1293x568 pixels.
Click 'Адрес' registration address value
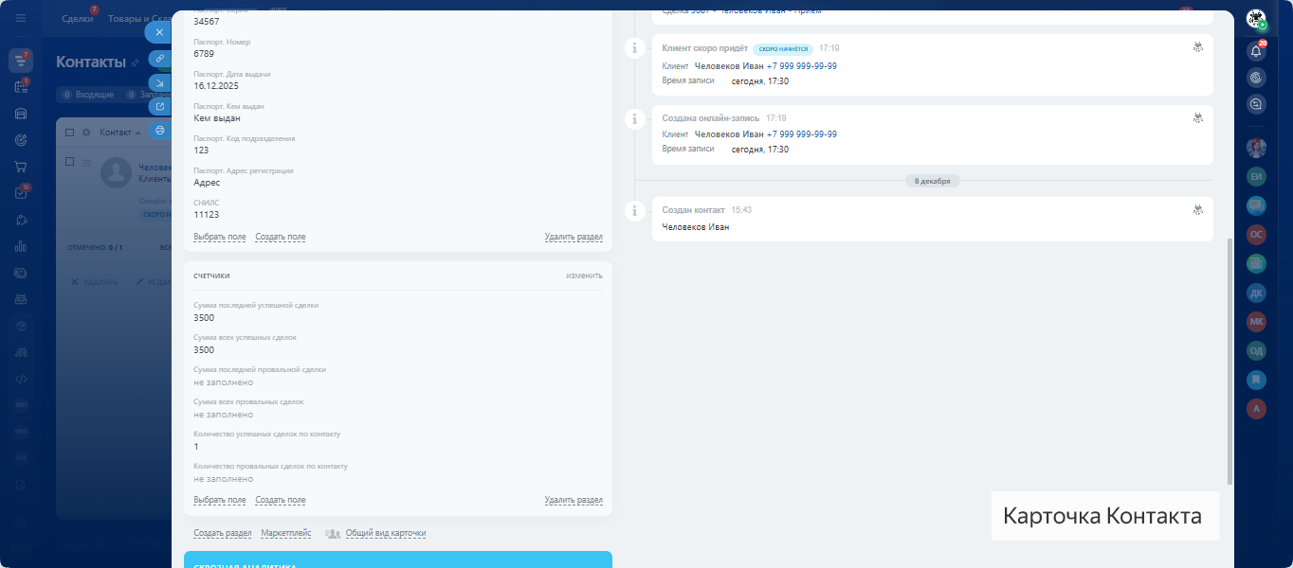point(207,183)
